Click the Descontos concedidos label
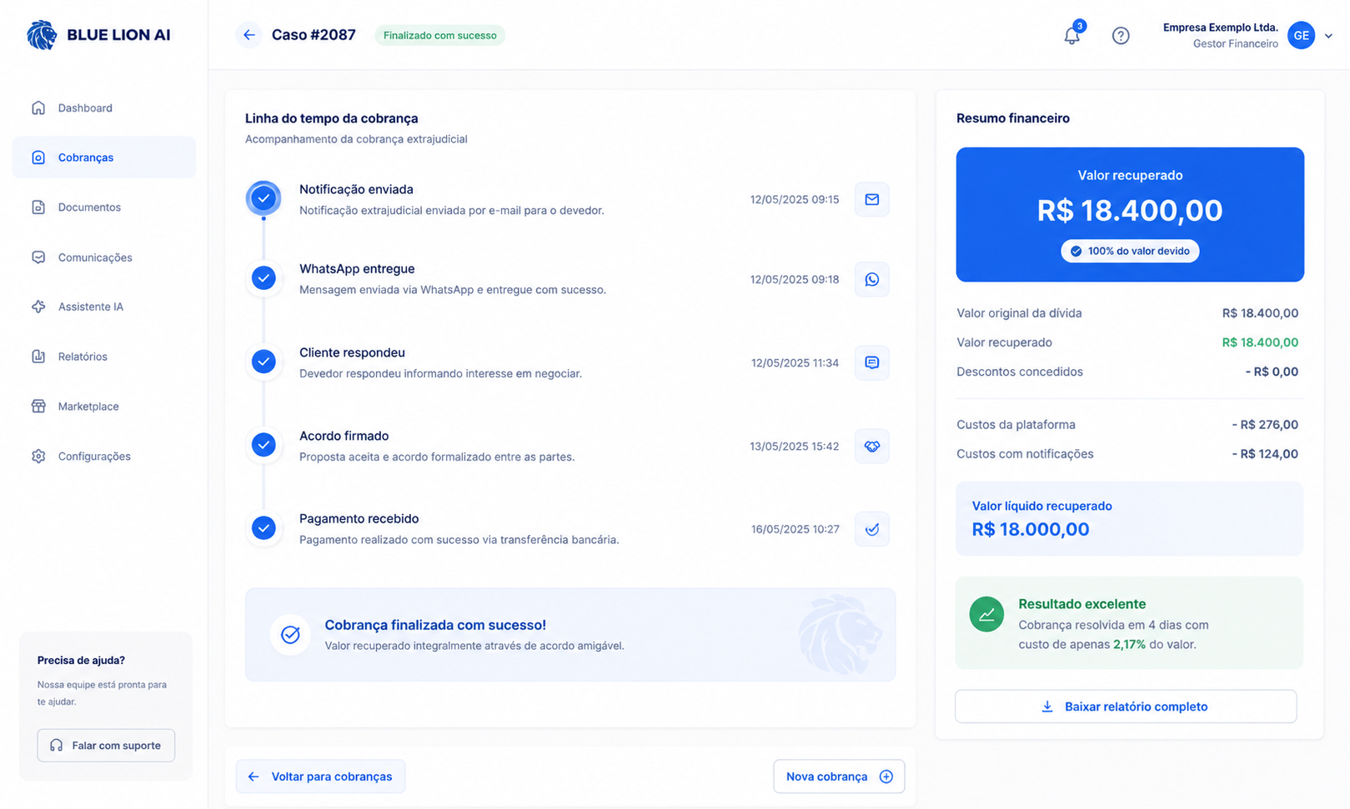This screenshot has width=1350, height=809. 1020,372
